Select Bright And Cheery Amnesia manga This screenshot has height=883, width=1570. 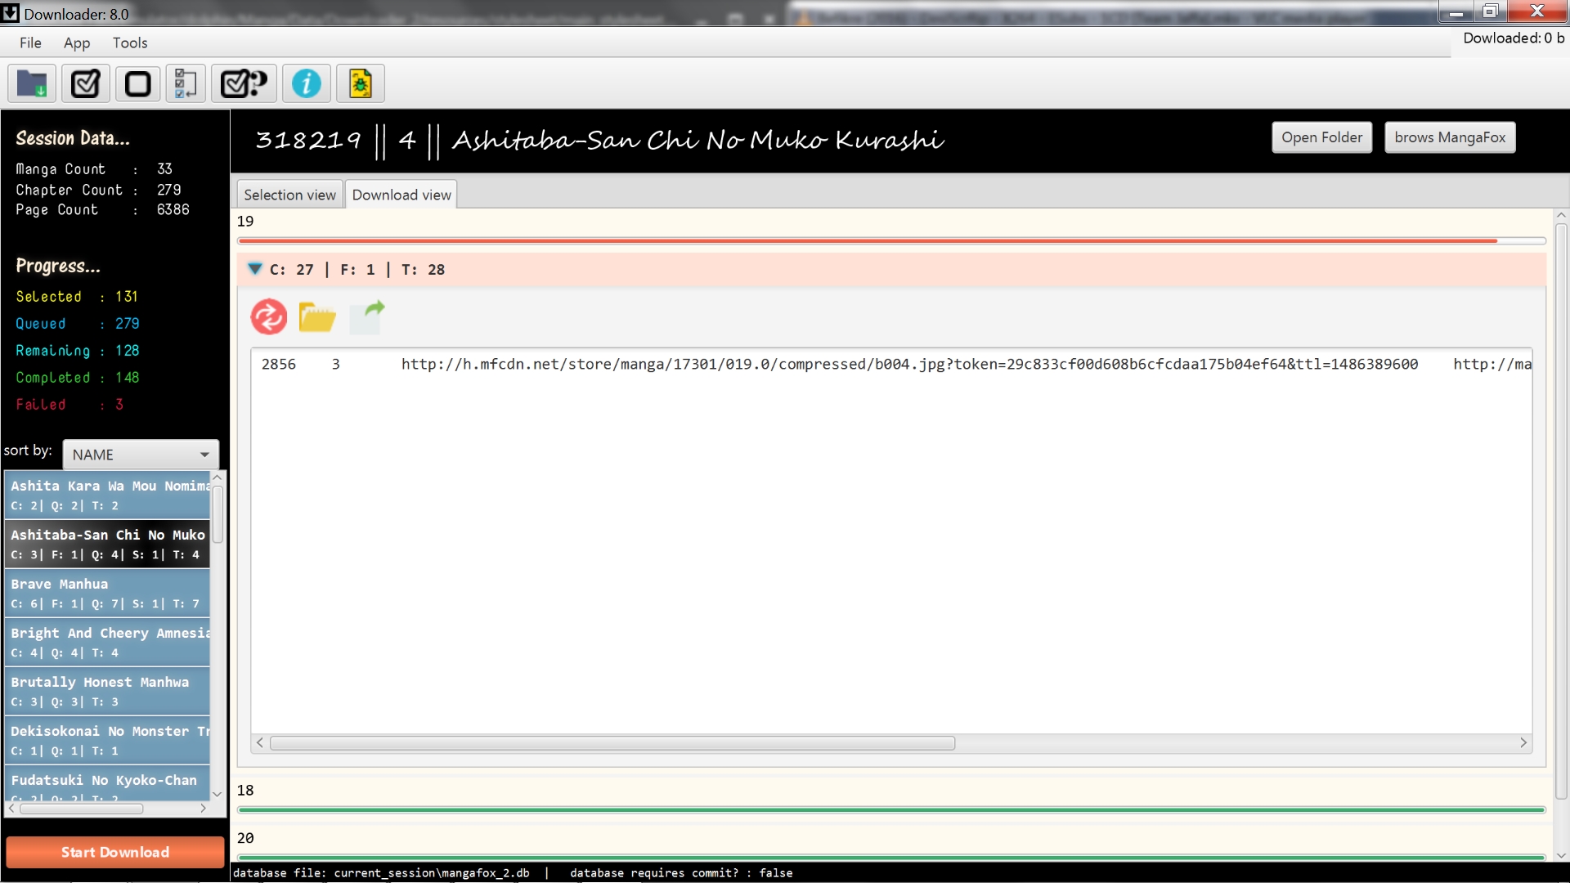pos(107,642)
